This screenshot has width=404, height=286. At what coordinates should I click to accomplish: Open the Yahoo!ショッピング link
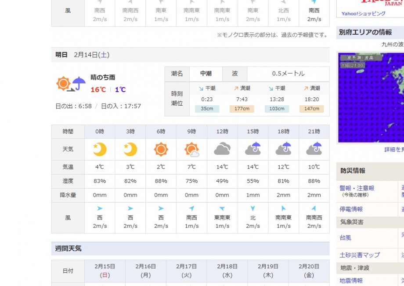click(364, 14)
